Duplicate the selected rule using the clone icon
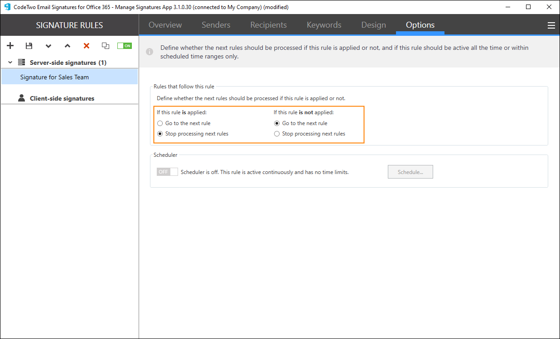This screenshot has width=560, height=339. pos(106,46)
